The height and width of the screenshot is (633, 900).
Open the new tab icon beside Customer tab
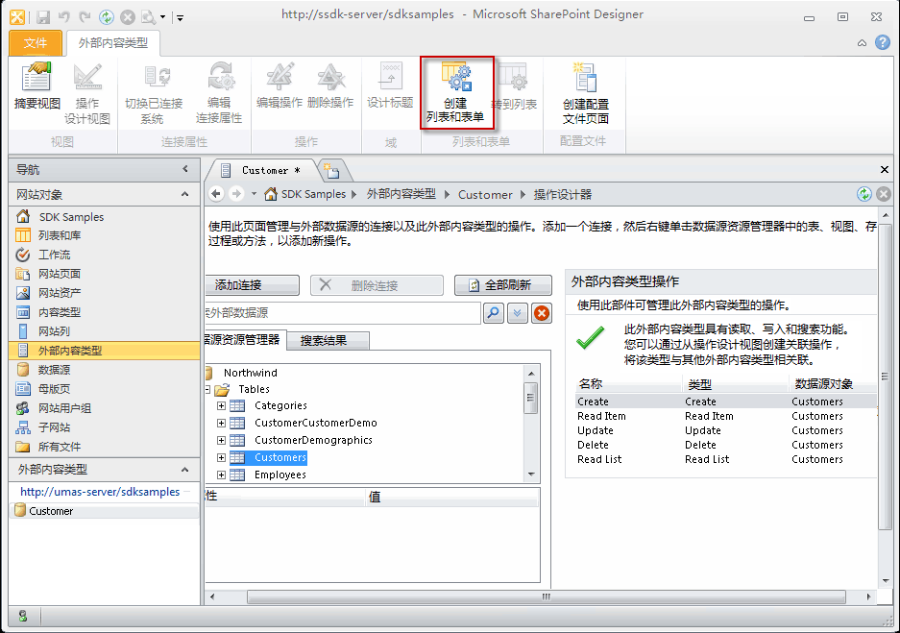point(331,170)
